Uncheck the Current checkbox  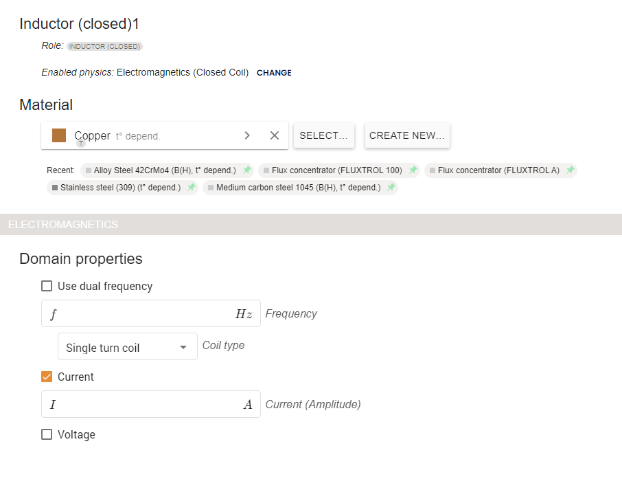coord(47,377)
